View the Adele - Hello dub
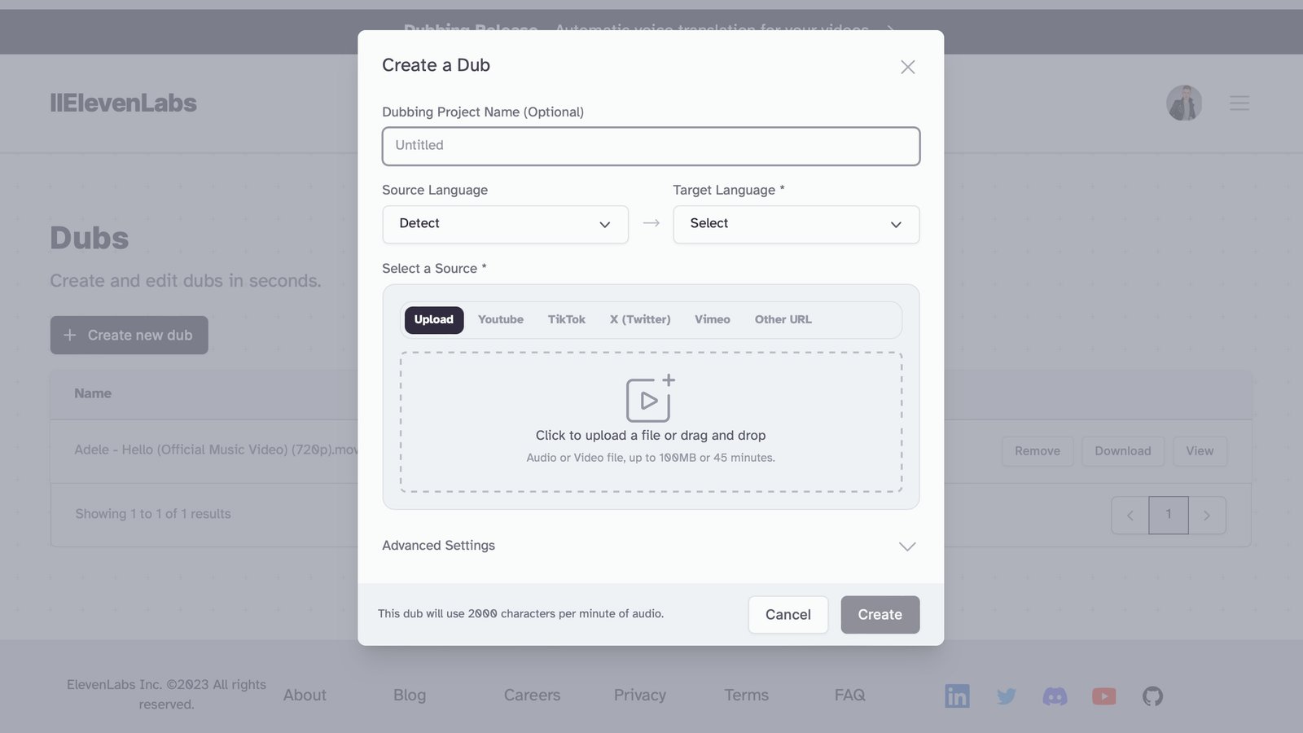 (x=1199, y=451)
